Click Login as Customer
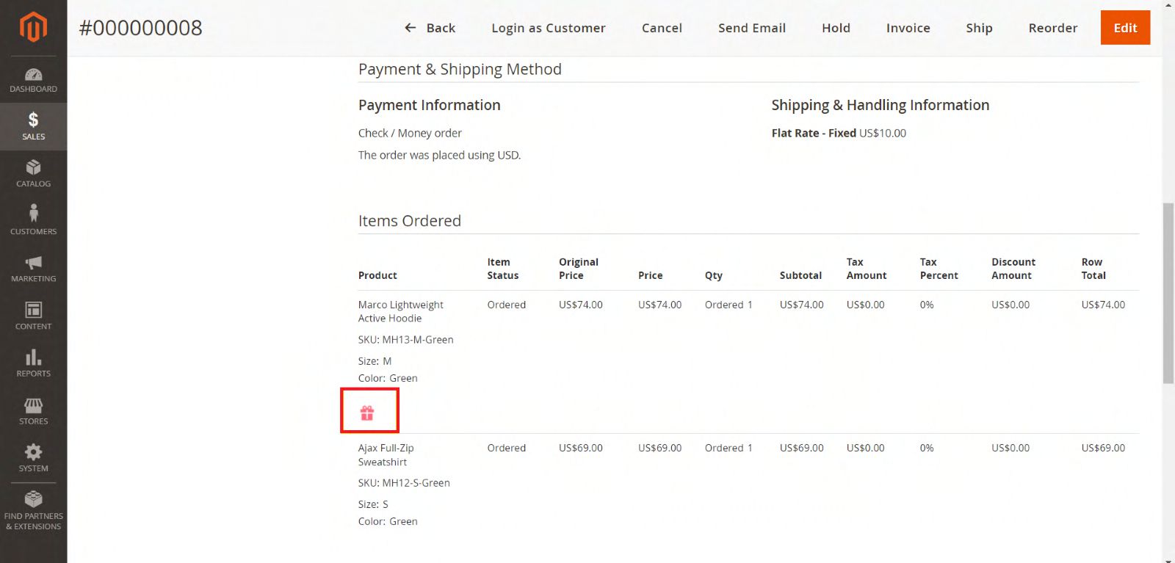The height and width of the screenshot is (563, 1175). tap(548, 28)
